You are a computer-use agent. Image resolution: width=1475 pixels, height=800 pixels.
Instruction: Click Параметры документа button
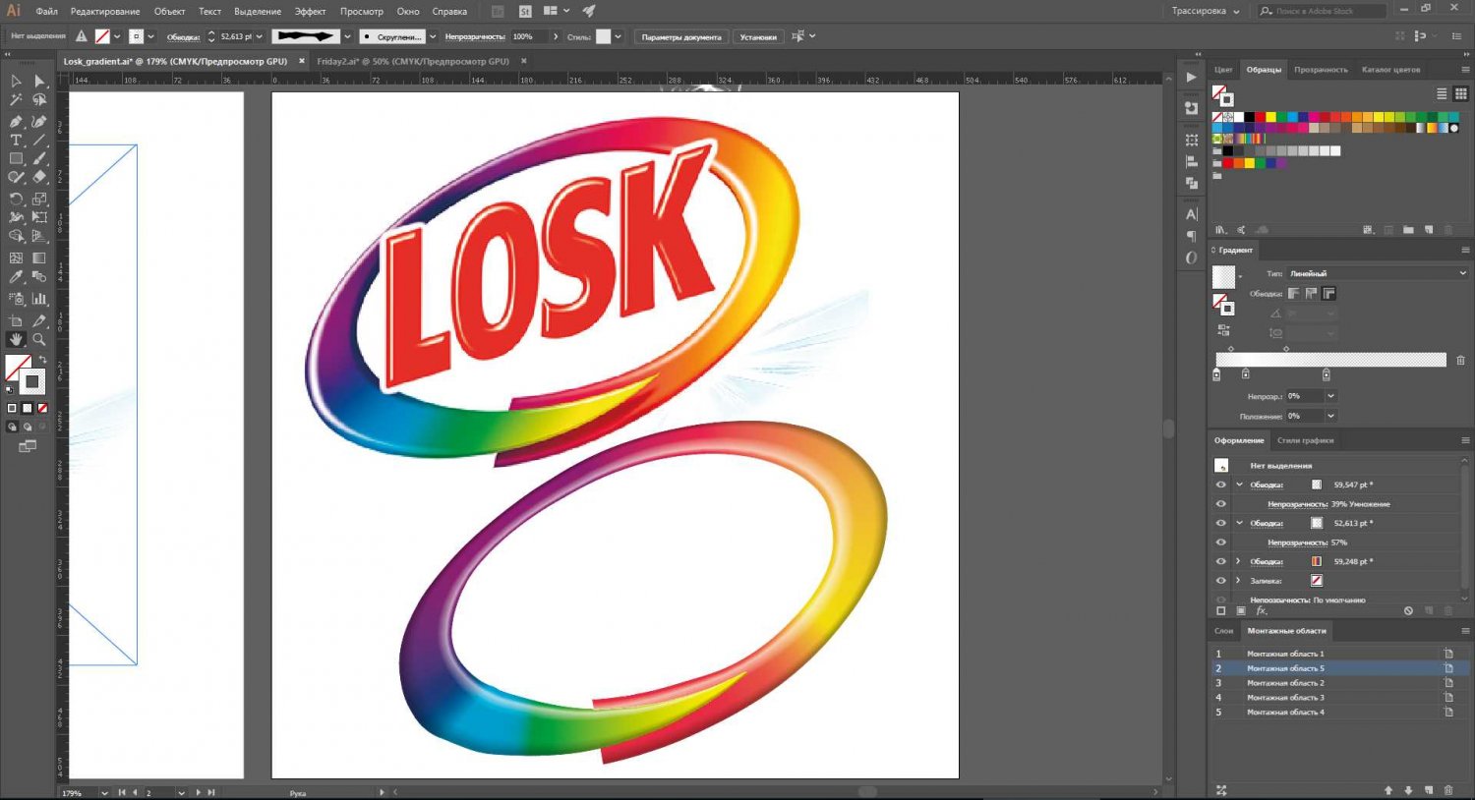click(x=681, y=37)
